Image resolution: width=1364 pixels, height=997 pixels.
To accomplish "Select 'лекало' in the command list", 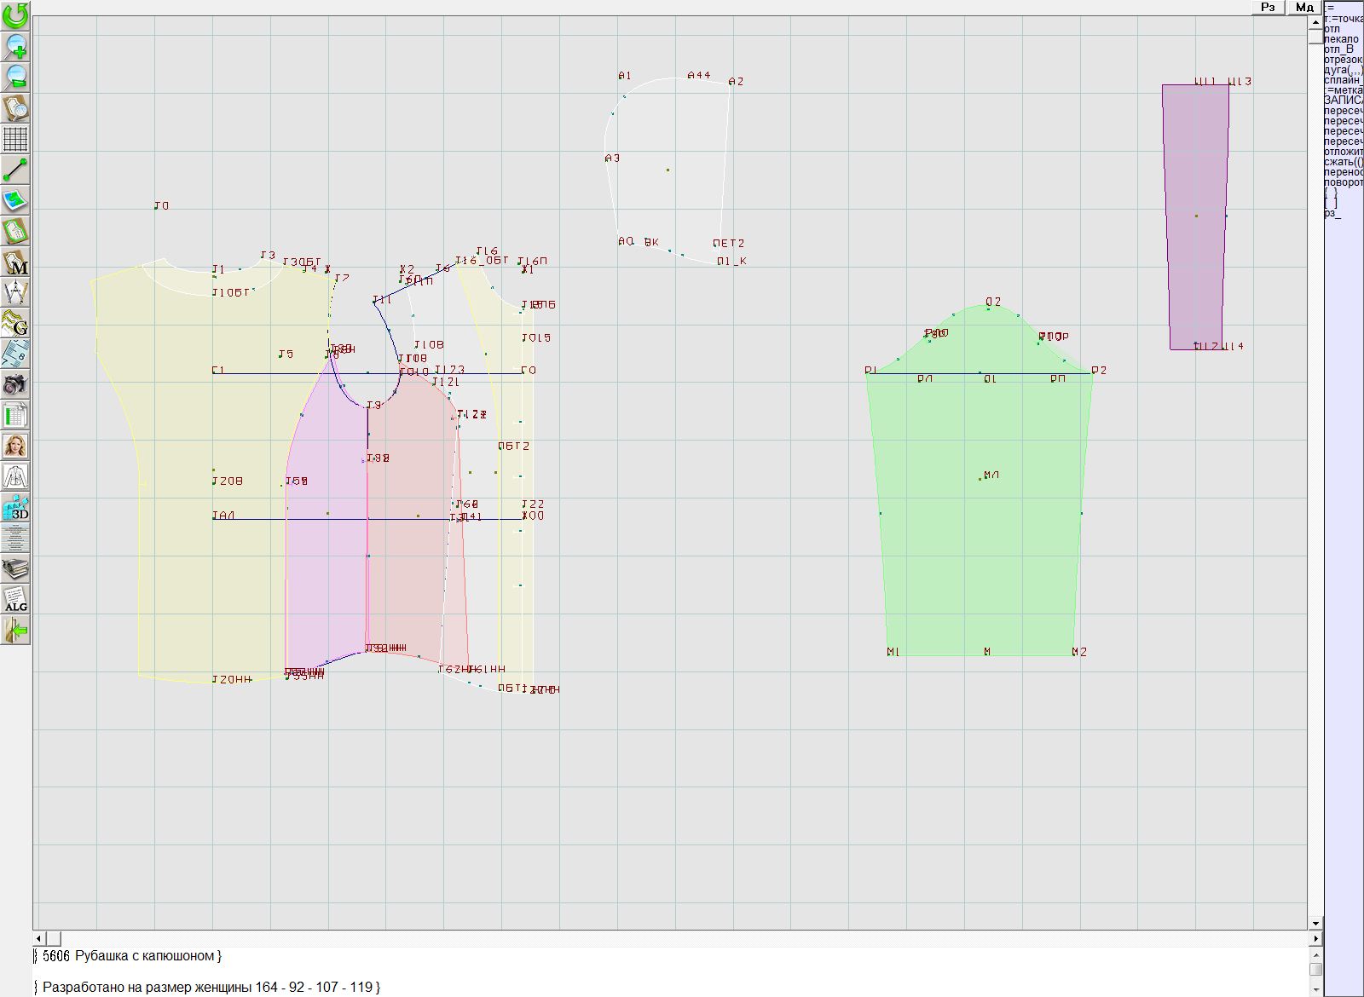I will [1341, 39].
